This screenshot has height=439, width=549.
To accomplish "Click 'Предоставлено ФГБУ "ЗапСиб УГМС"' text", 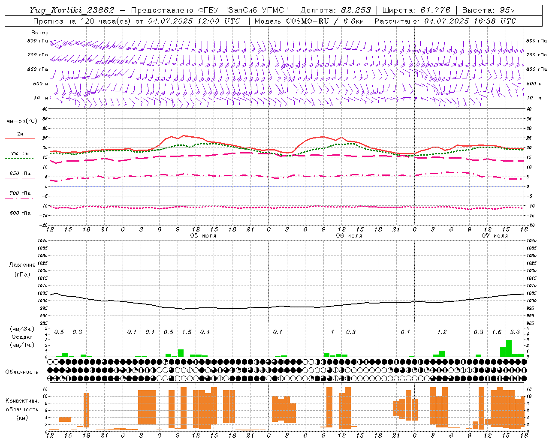I will [210, 10].
